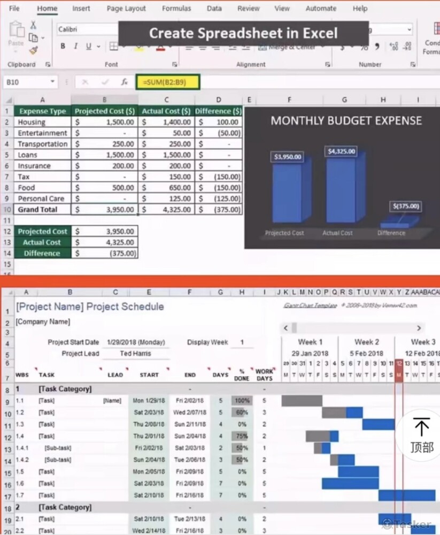Screen dimensions: 440x535
Task: Open the Formulas ribbon tab
Action: pyautogui.click(x=176, y=9)
